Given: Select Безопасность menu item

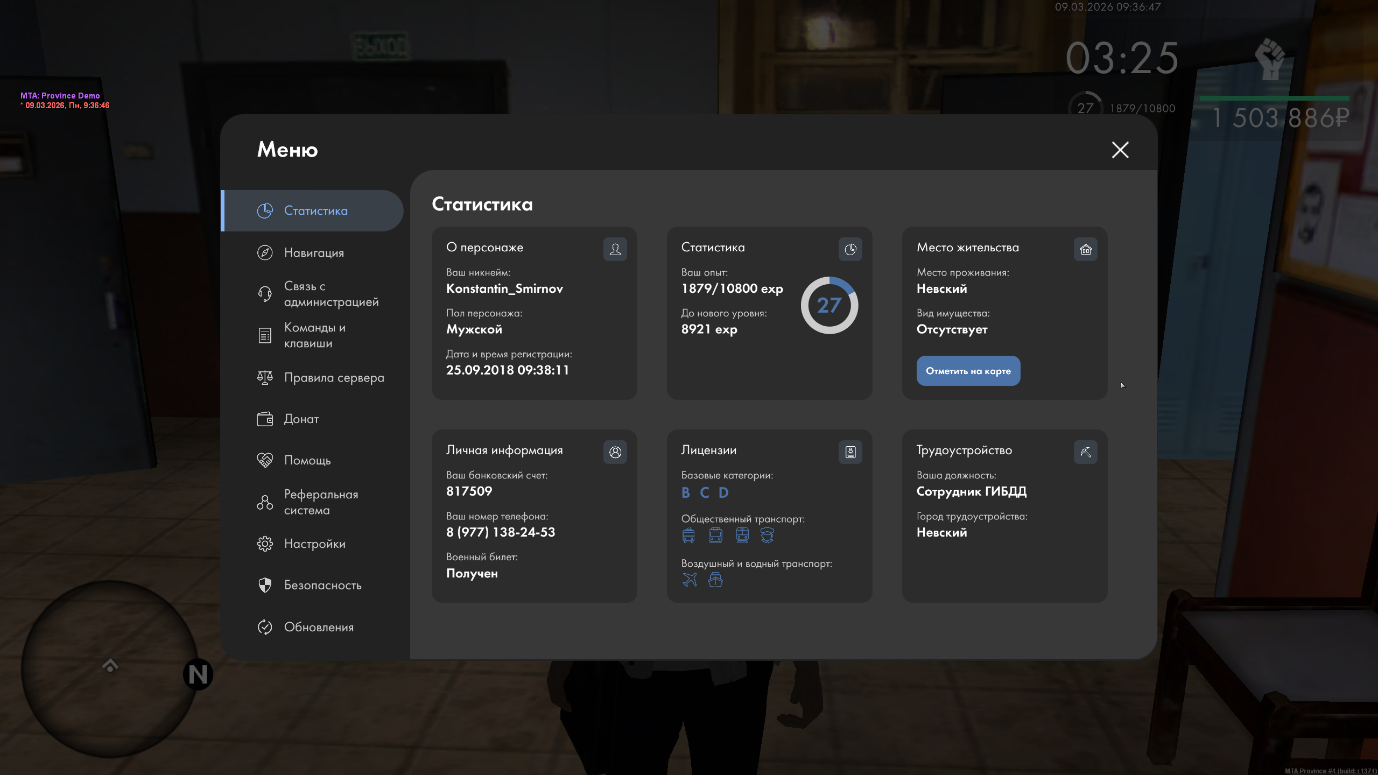Looking at the screenshot, I should coord(322,585).
